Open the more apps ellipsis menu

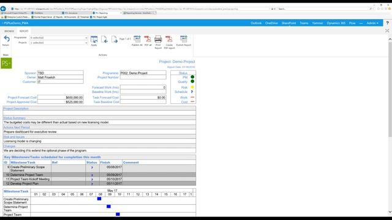tap(361, 23)
